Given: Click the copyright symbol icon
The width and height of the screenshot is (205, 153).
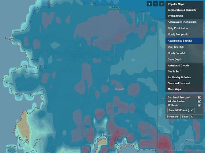Looking at the screenshot, I should click(x=192, y=117).
